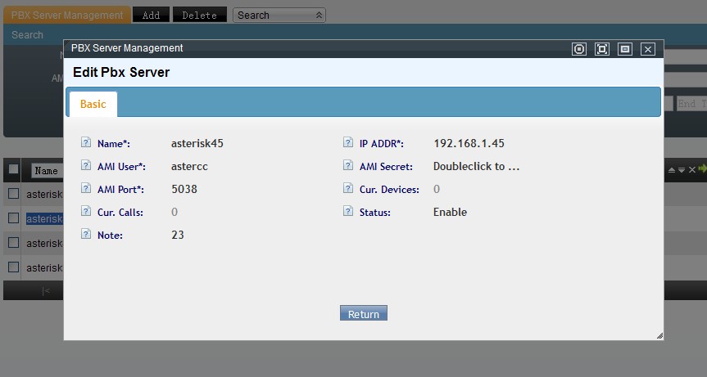Select the PBX Server Management tab
The width and height of the screenshot is (707, 377).
(x=66, y=15)
